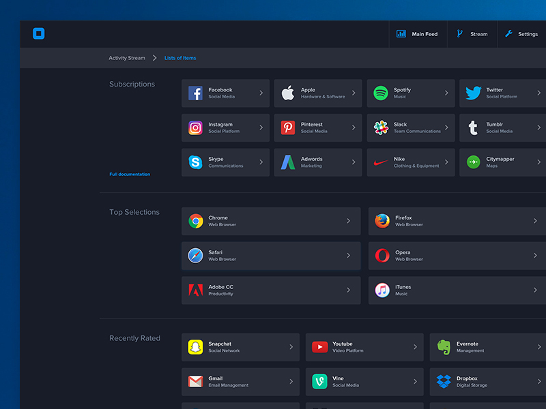Open the Youtube item chevron
546x409 pixels.
pyautogui.click(x=415, y=347)
